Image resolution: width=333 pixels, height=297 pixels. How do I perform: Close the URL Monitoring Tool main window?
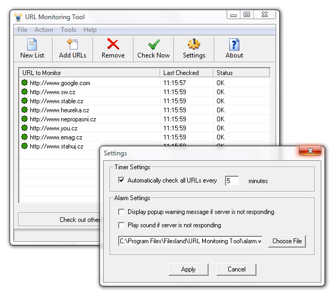tap(264, 15)
